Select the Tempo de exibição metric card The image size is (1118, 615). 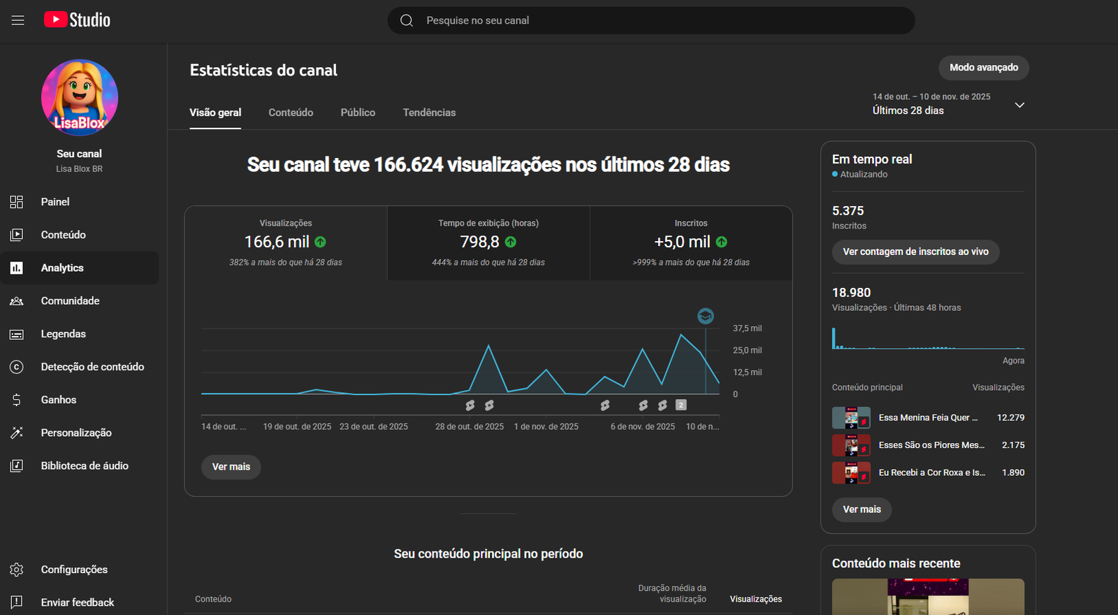point(488,243)
